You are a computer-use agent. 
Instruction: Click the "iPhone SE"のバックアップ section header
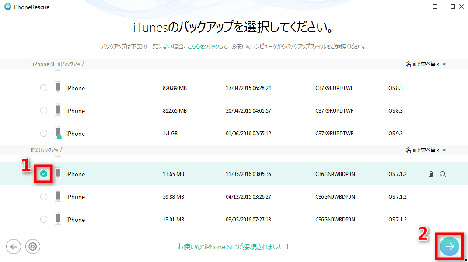(x=57, y=64)
